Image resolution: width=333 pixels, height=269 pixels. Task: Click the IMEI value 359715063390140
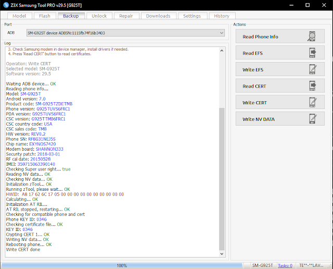[x=36, y=164]
